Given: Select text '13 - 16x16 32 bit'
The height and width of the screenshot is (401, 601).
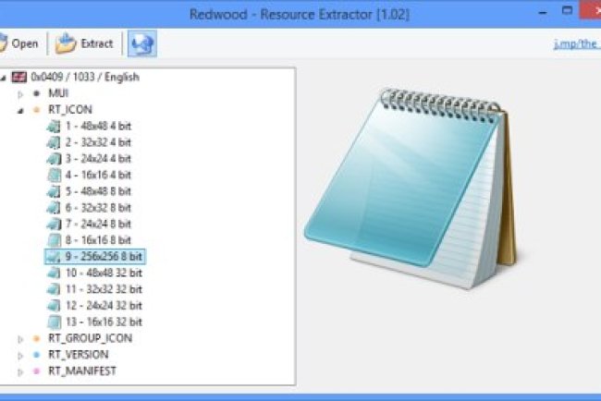Looking at the screenshot, I should [x=104, y=322].
